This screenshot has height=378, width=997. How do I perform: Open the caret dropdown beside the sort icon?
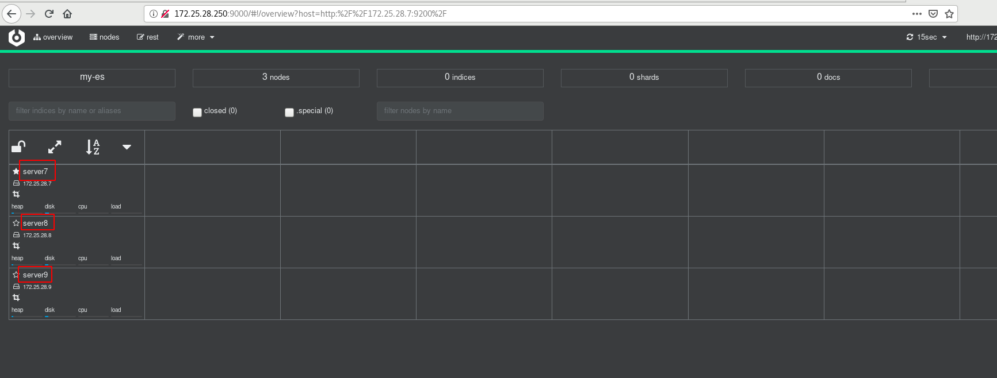tap(127, 147)
